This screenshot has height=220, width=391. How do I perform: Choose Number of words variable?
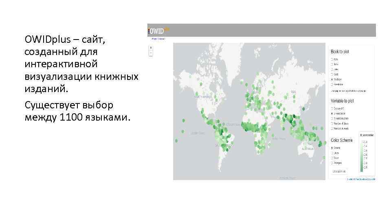332,128
